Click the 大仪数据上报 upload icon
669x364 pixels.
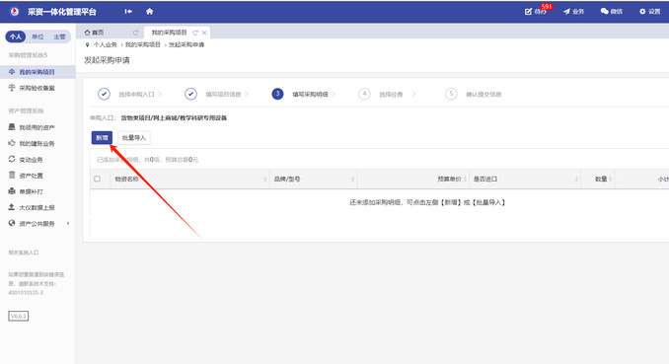coord(12,207)
